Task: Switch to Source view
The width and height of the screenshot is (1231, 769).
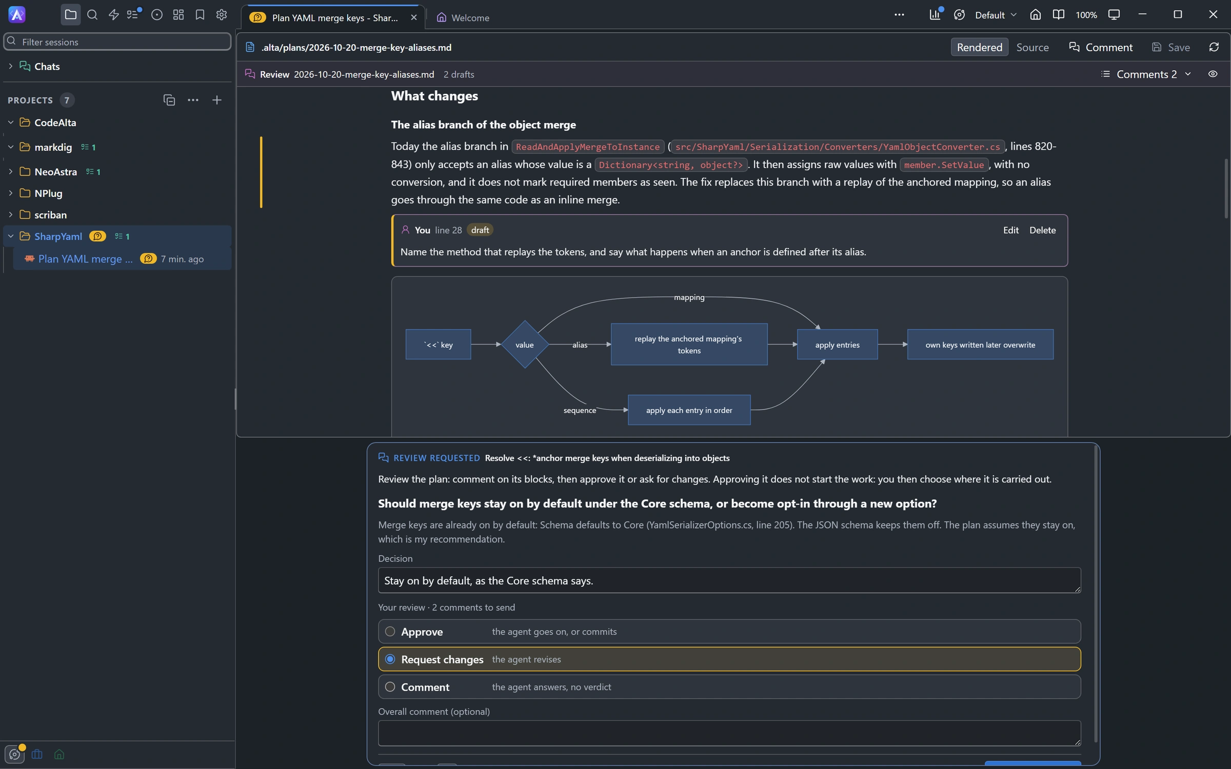Action: 1032,47
